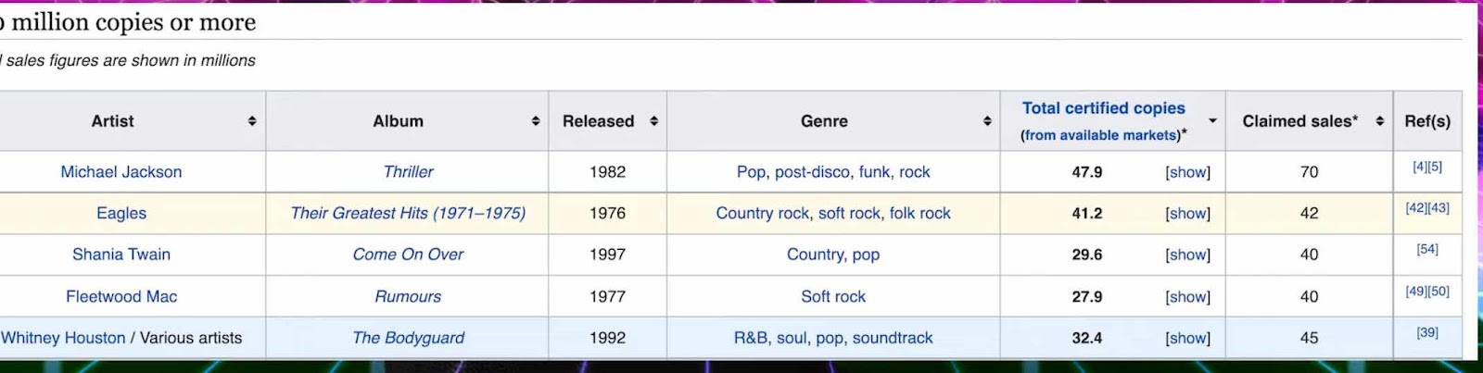This screenshot has height=373, width=1483.
Task: Sort table by Album column arrows
Action: 536,121
